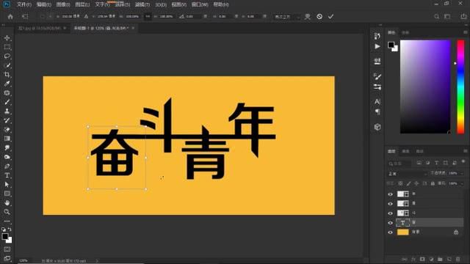470x264 pixels.
Task: Create a new group with folder icon
Action: point(440,259)
